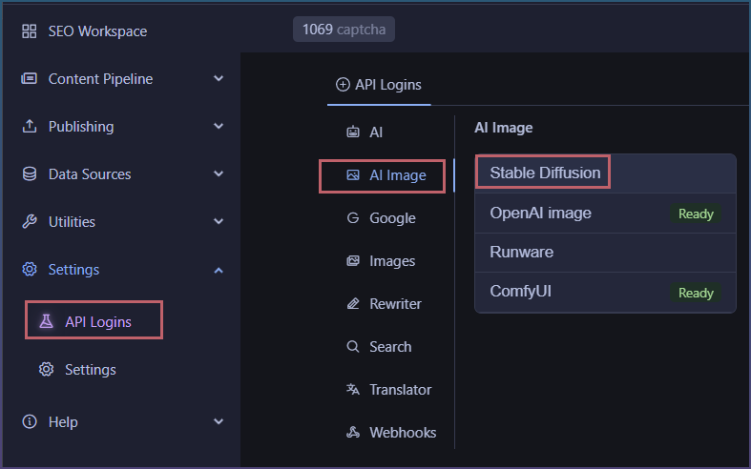Expand the Utilities chevron
751x469 pixels.
coord(219,221)
